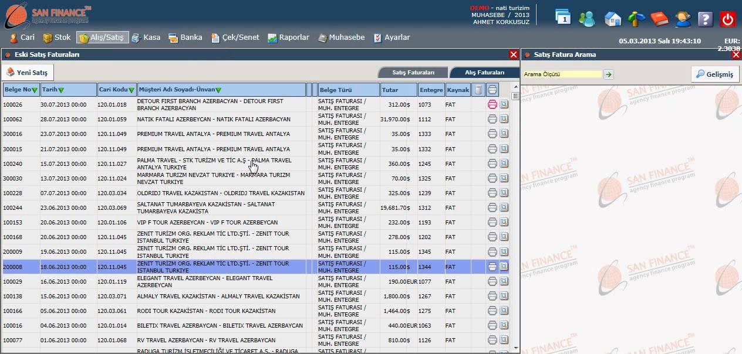
Task: Open detail icon for invoice 100077
Action: 504,340
